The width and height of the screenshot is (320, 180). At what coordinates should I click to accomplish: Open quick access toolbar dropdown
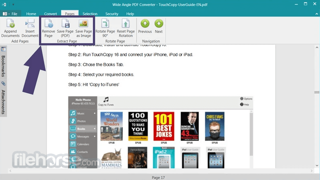13,4
